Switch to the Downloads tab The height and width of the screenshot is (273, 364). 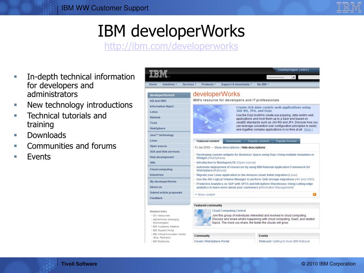tap(233, 141)
